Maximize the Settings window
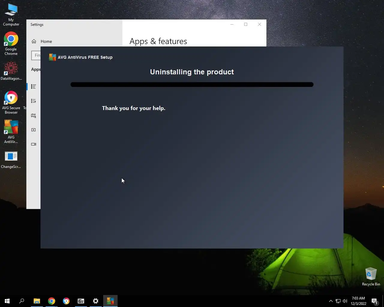Image resolution: width=384 pixels, height=307 pixels. coord(246,24)
